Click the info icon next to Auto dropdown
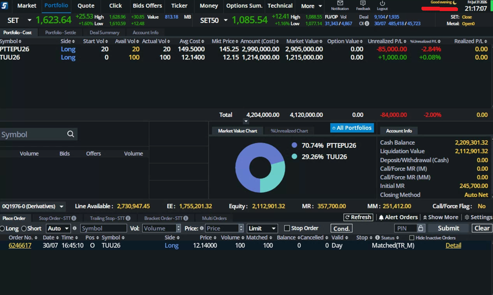Image resolution: width=493 pixels, height=295 pixels. [x=74, y=228]
